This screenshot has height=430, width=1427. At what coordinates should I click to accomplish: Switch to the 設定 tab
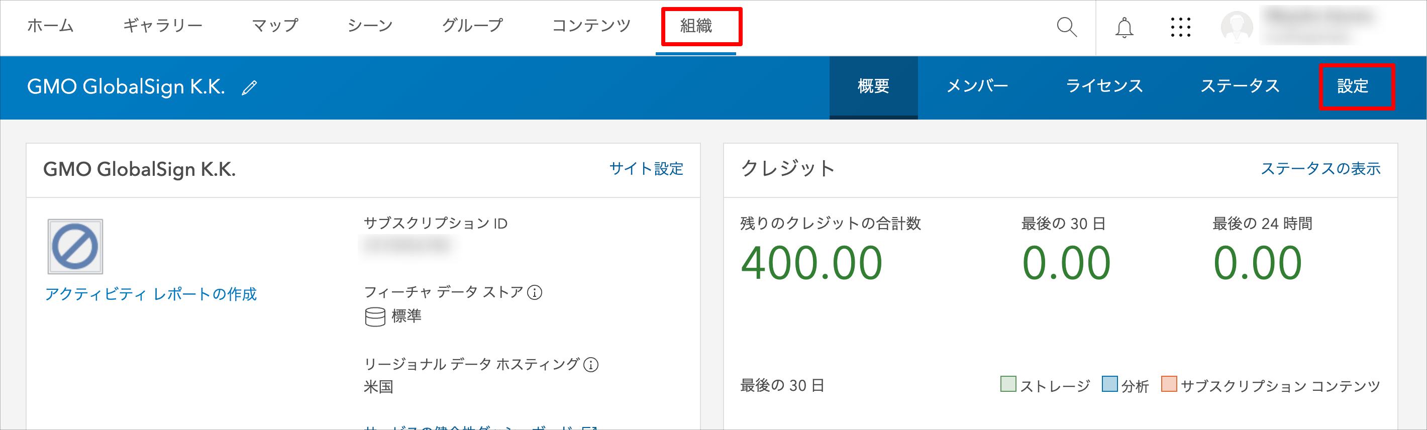[1352, 86]
